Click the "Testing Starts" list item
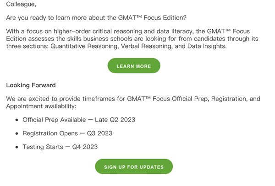 click(x=44, y=147)
